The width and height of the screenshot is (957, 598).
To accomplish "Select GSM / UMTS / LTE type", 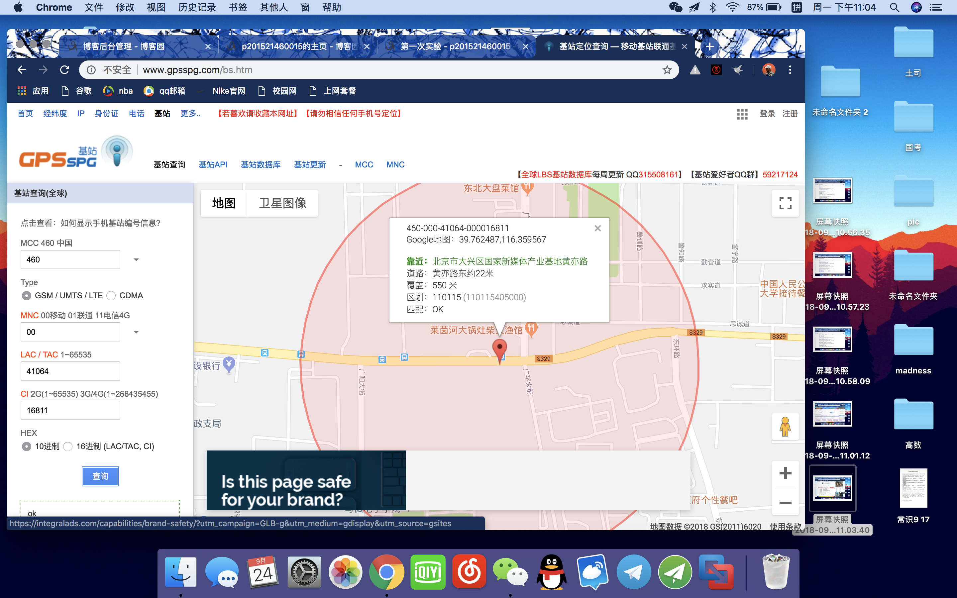I will 26,296.
